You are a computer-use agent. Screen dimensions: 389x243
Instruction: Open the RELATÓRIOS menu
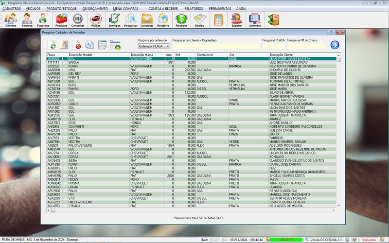194,9
